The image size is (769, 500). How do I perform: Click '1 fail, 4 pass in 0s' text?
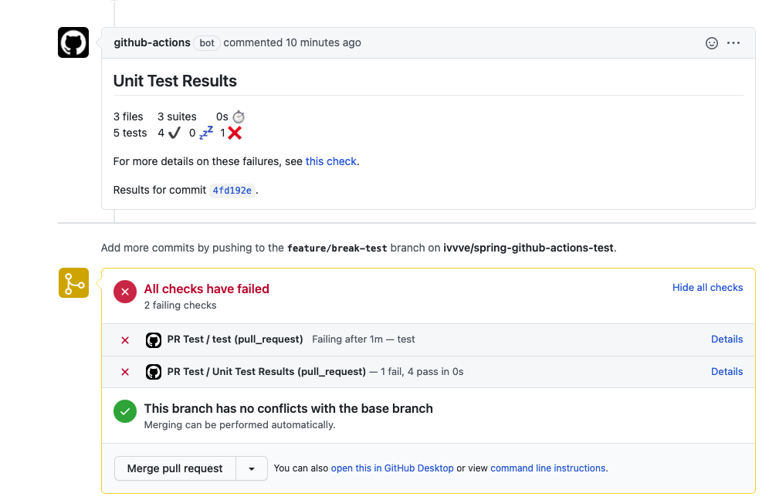422,372
